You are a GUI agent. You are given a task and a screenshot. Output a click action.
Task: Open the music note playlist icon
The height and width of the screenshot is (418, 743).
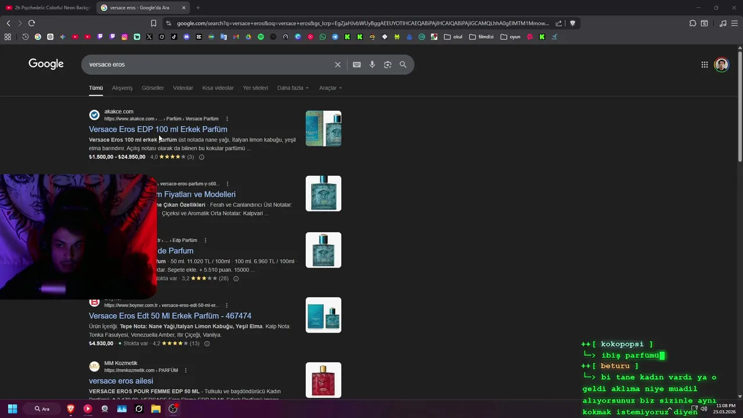723,23
